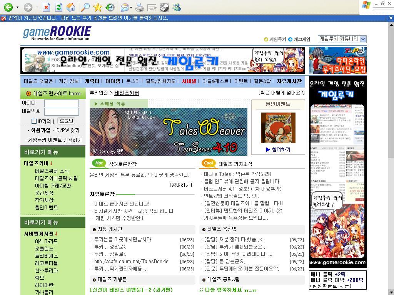This screenshot has width=394, height=295.
Task: Click the Stop page loading icon
Action: [x=46, y=7]
